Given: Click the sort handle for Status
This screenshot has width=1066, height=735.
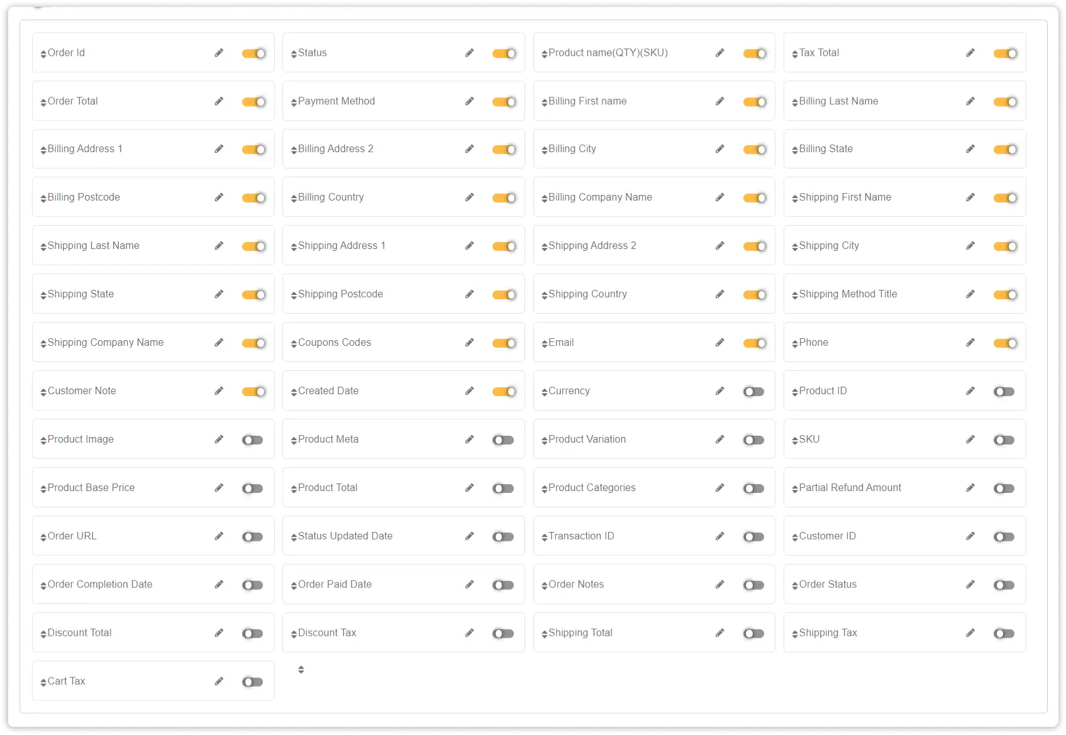Looking at the screenshot, I should tap(294, 54).
